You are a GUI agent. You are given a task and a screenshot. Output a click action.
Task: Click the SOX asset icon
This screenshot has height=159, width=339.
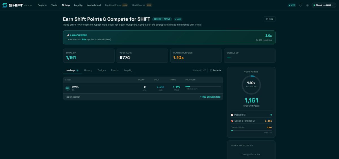[68, 88]
